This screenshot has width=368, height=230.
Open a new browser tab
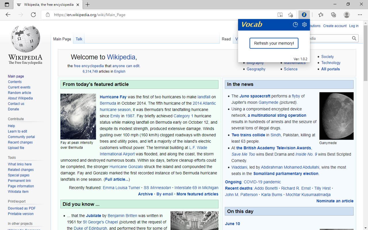click(88, 5)
